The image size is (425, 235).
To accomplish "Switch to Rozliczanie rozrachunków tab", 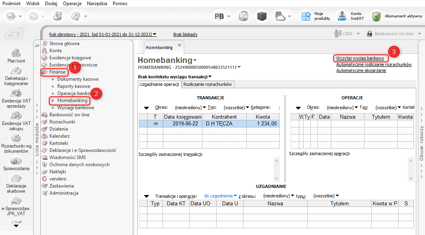I will click(x=208, y=84).
